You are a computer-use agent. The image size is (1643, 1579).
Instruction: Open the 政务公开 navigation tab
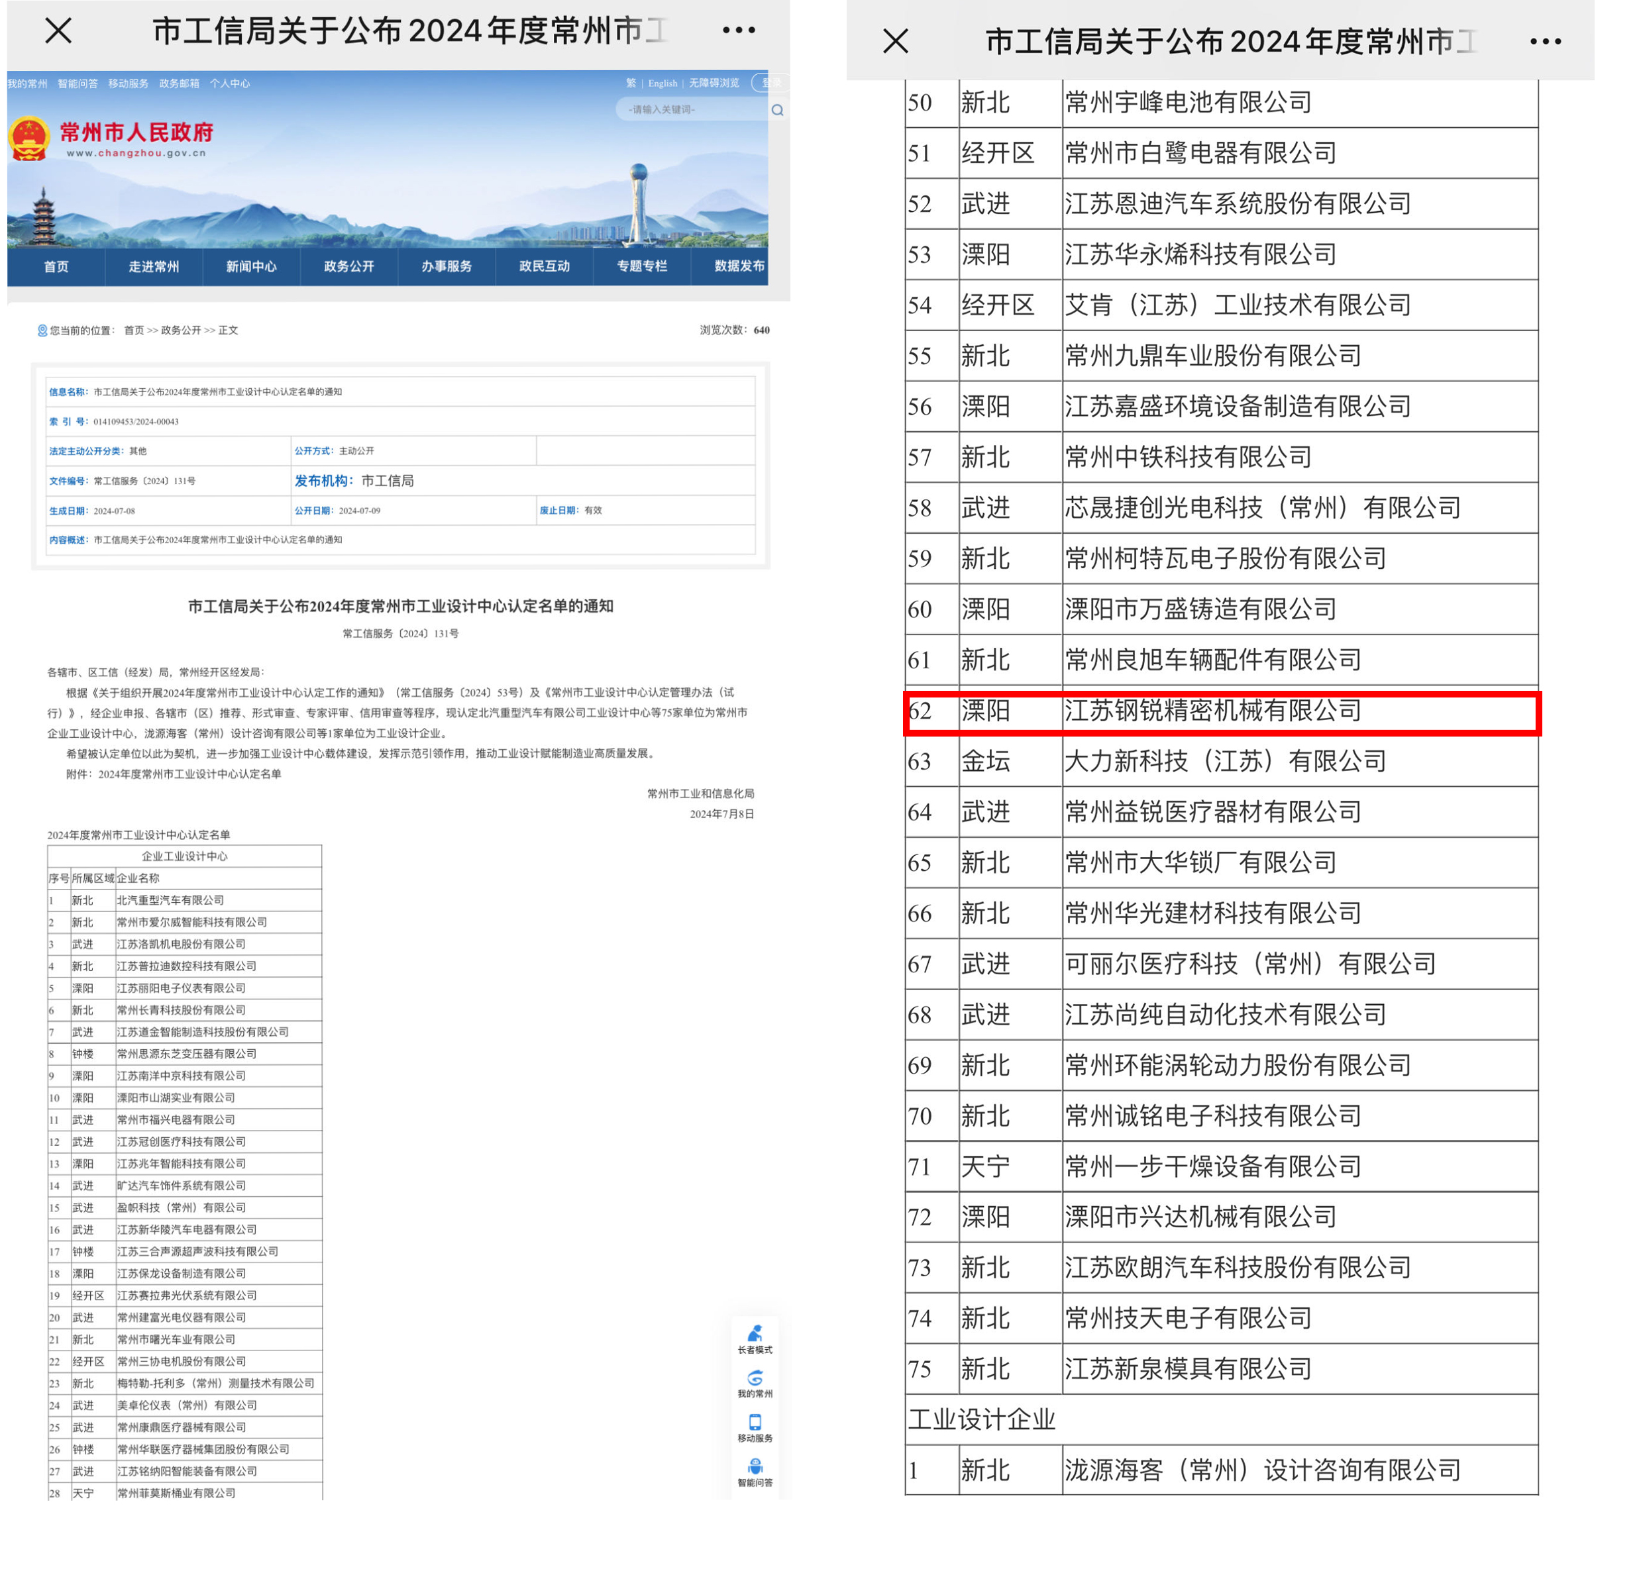coord(348,266)
